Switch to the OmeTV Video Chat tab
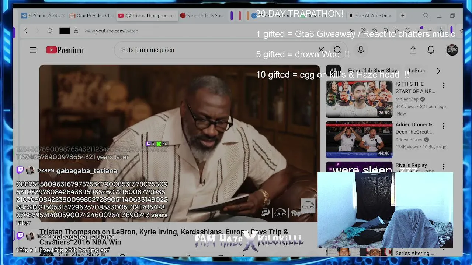The image size is (472, 265). click(91, 16)
